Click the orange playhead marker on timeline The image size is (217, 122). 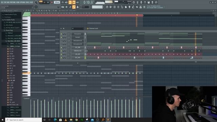137,15
